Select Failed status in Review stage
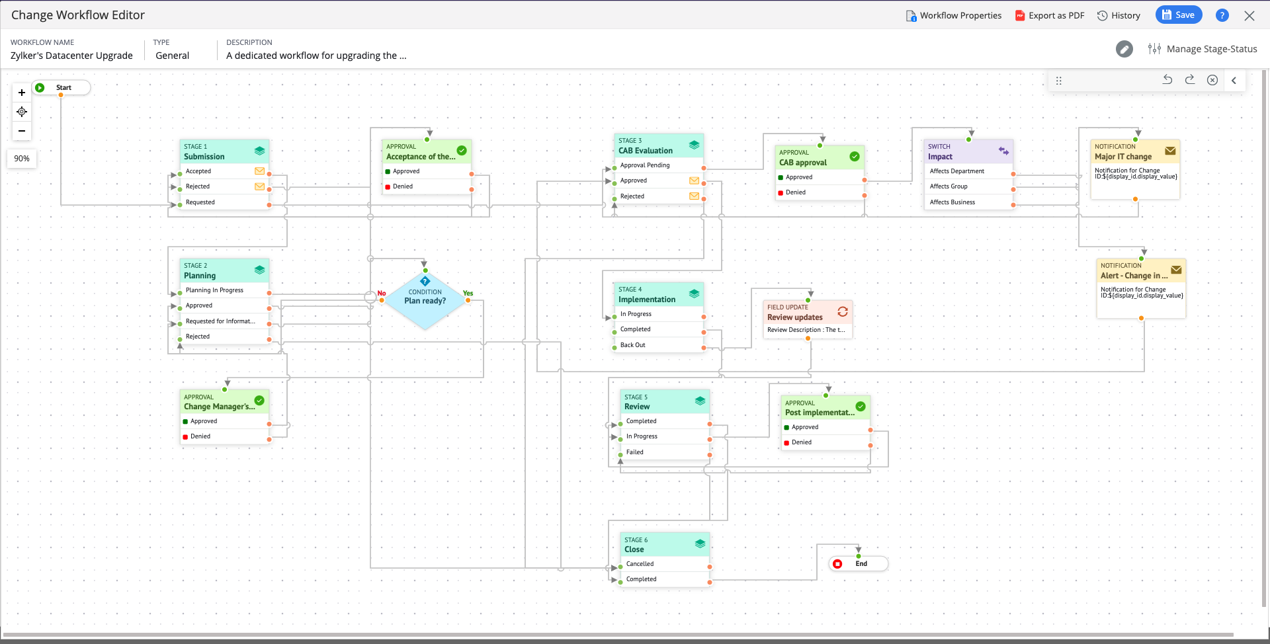Image resolution: width=1270 pixels, height=644 pixels. (665, 452)
